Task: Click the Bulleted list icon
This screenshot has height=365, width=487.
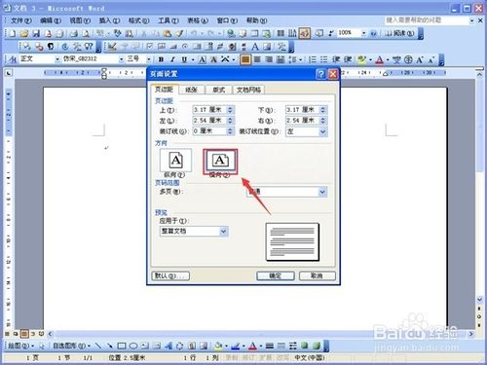Action: click(323, 59)
